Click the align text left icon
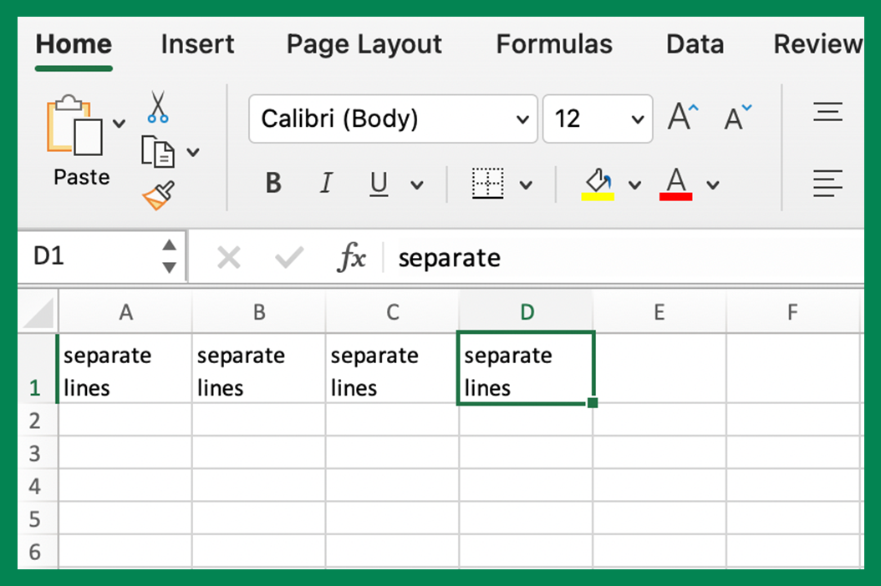 click(x=828, y=184)
